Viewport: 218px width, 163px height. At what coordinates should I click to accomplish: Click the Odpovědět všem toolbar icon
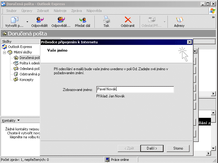pos(61,20)
